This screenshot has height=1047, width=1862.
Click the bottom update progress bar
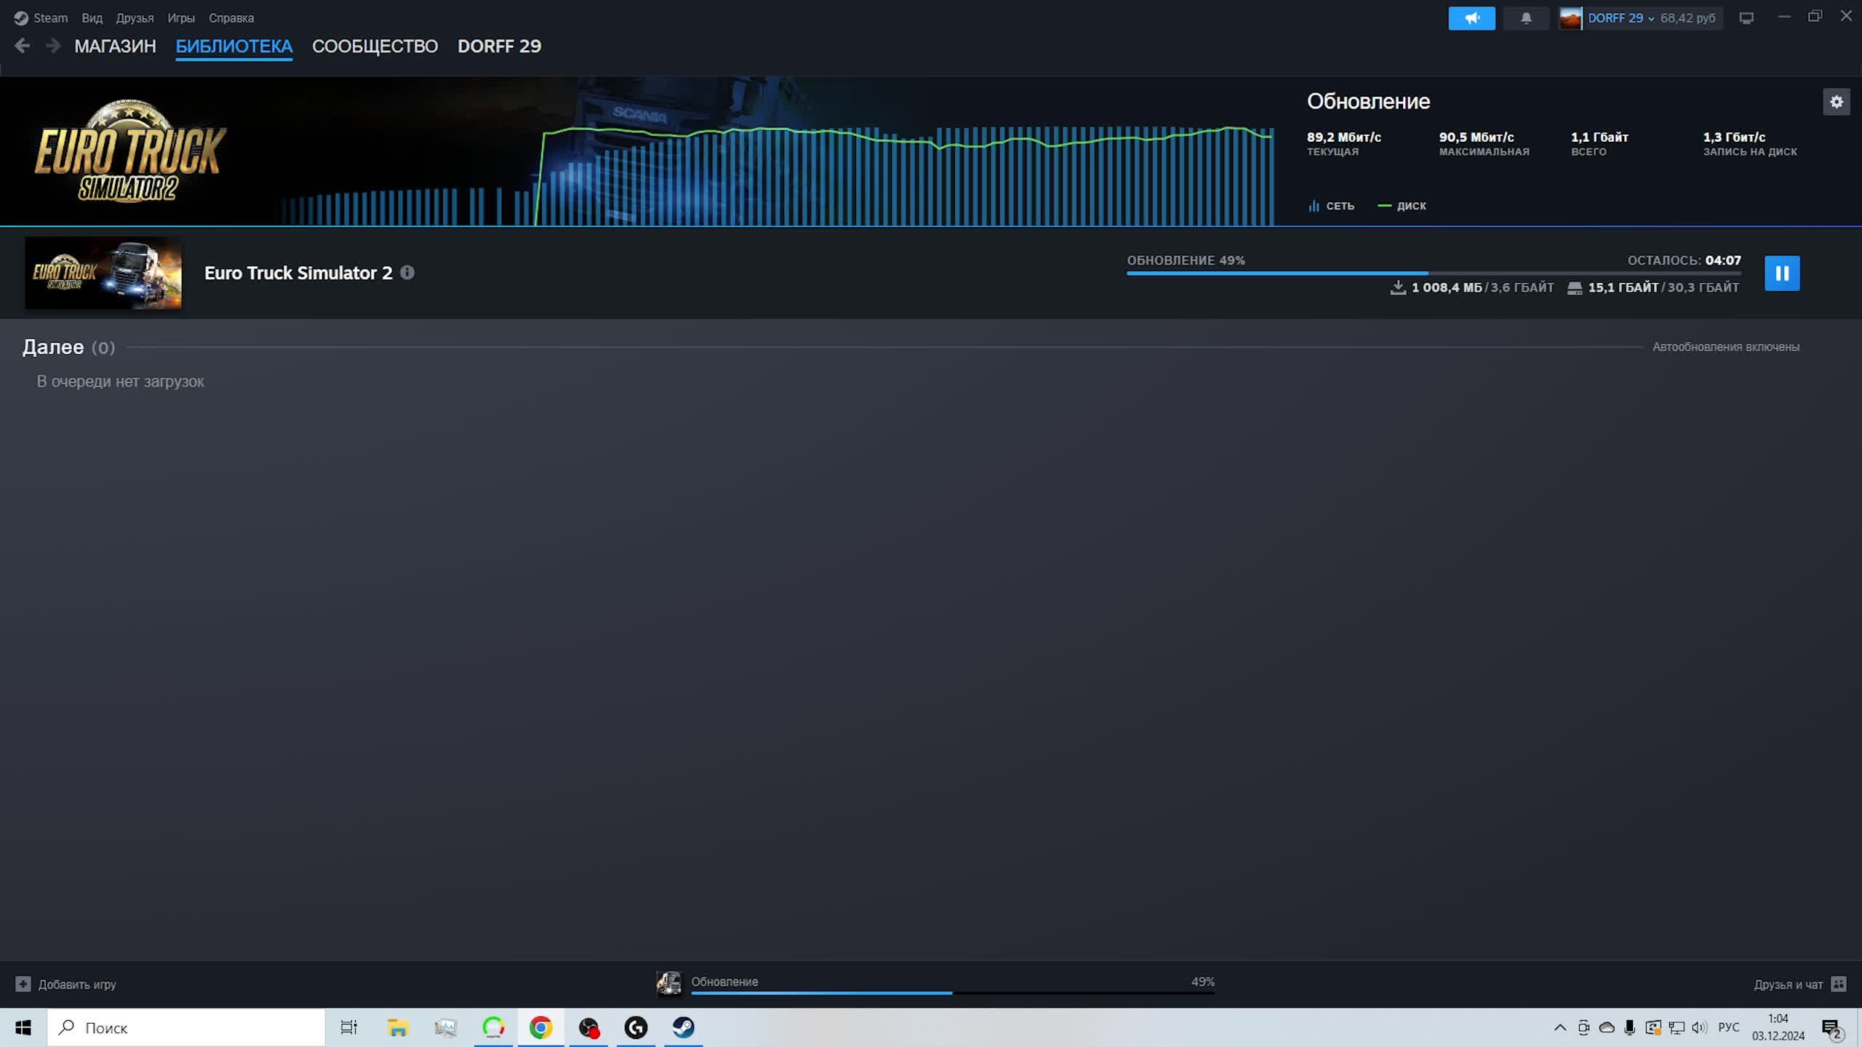tap(951, 992)
